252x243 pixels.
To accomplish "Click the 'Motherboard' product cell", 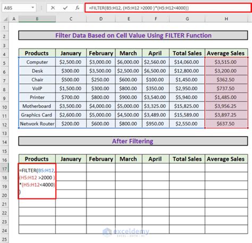I will 37,106.
